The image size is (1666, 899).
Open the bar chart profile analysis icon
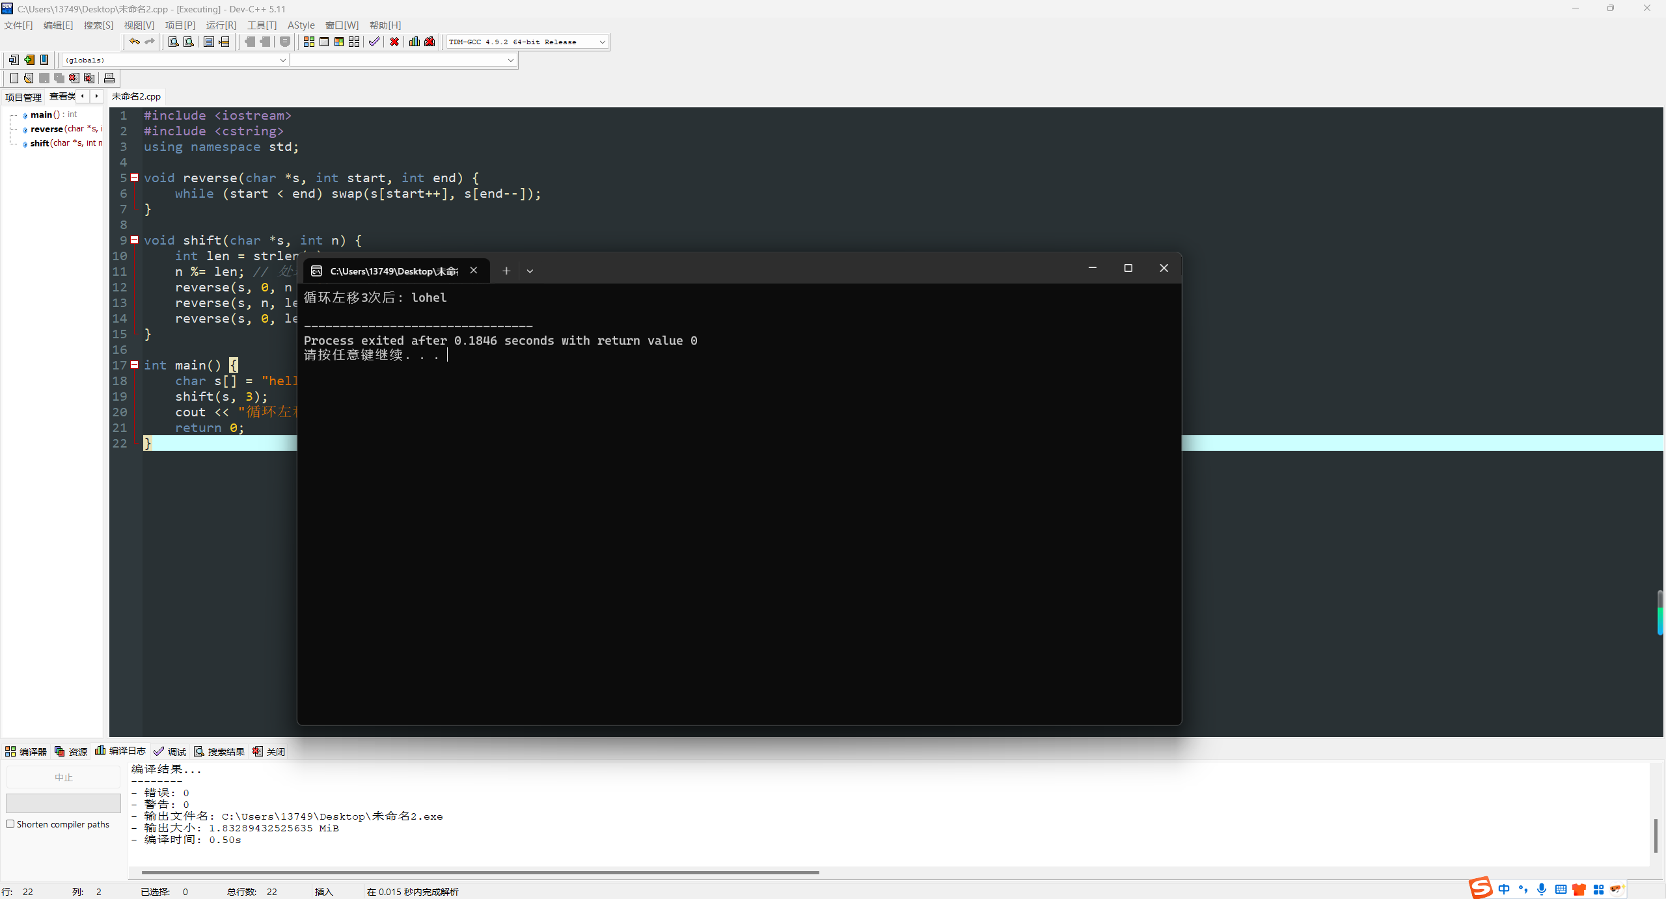[415, 42]
